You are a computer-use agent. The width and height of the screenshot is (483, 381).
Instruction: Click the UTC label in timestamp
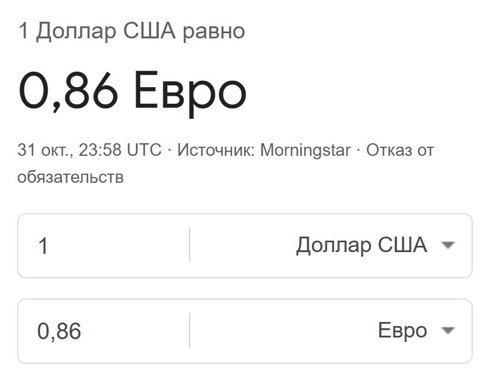coord(144,150)
